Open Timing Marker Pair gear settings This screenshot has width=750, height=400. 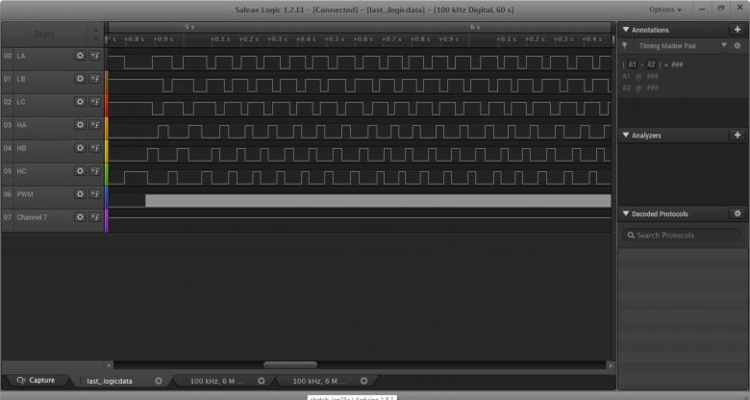coord(737,46)
